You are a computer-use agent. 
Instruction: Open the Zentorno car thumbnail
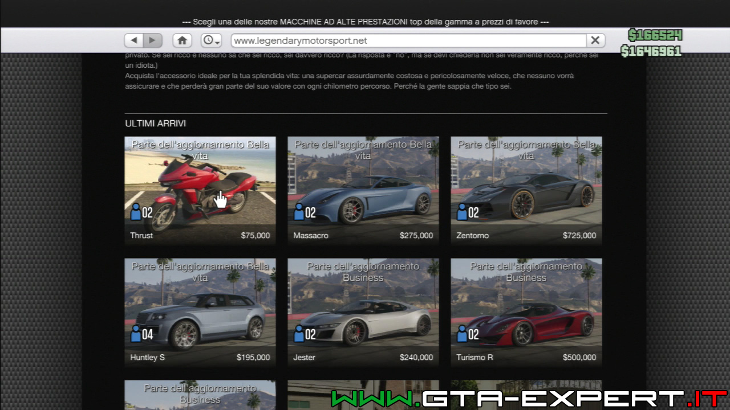point(526,191)
